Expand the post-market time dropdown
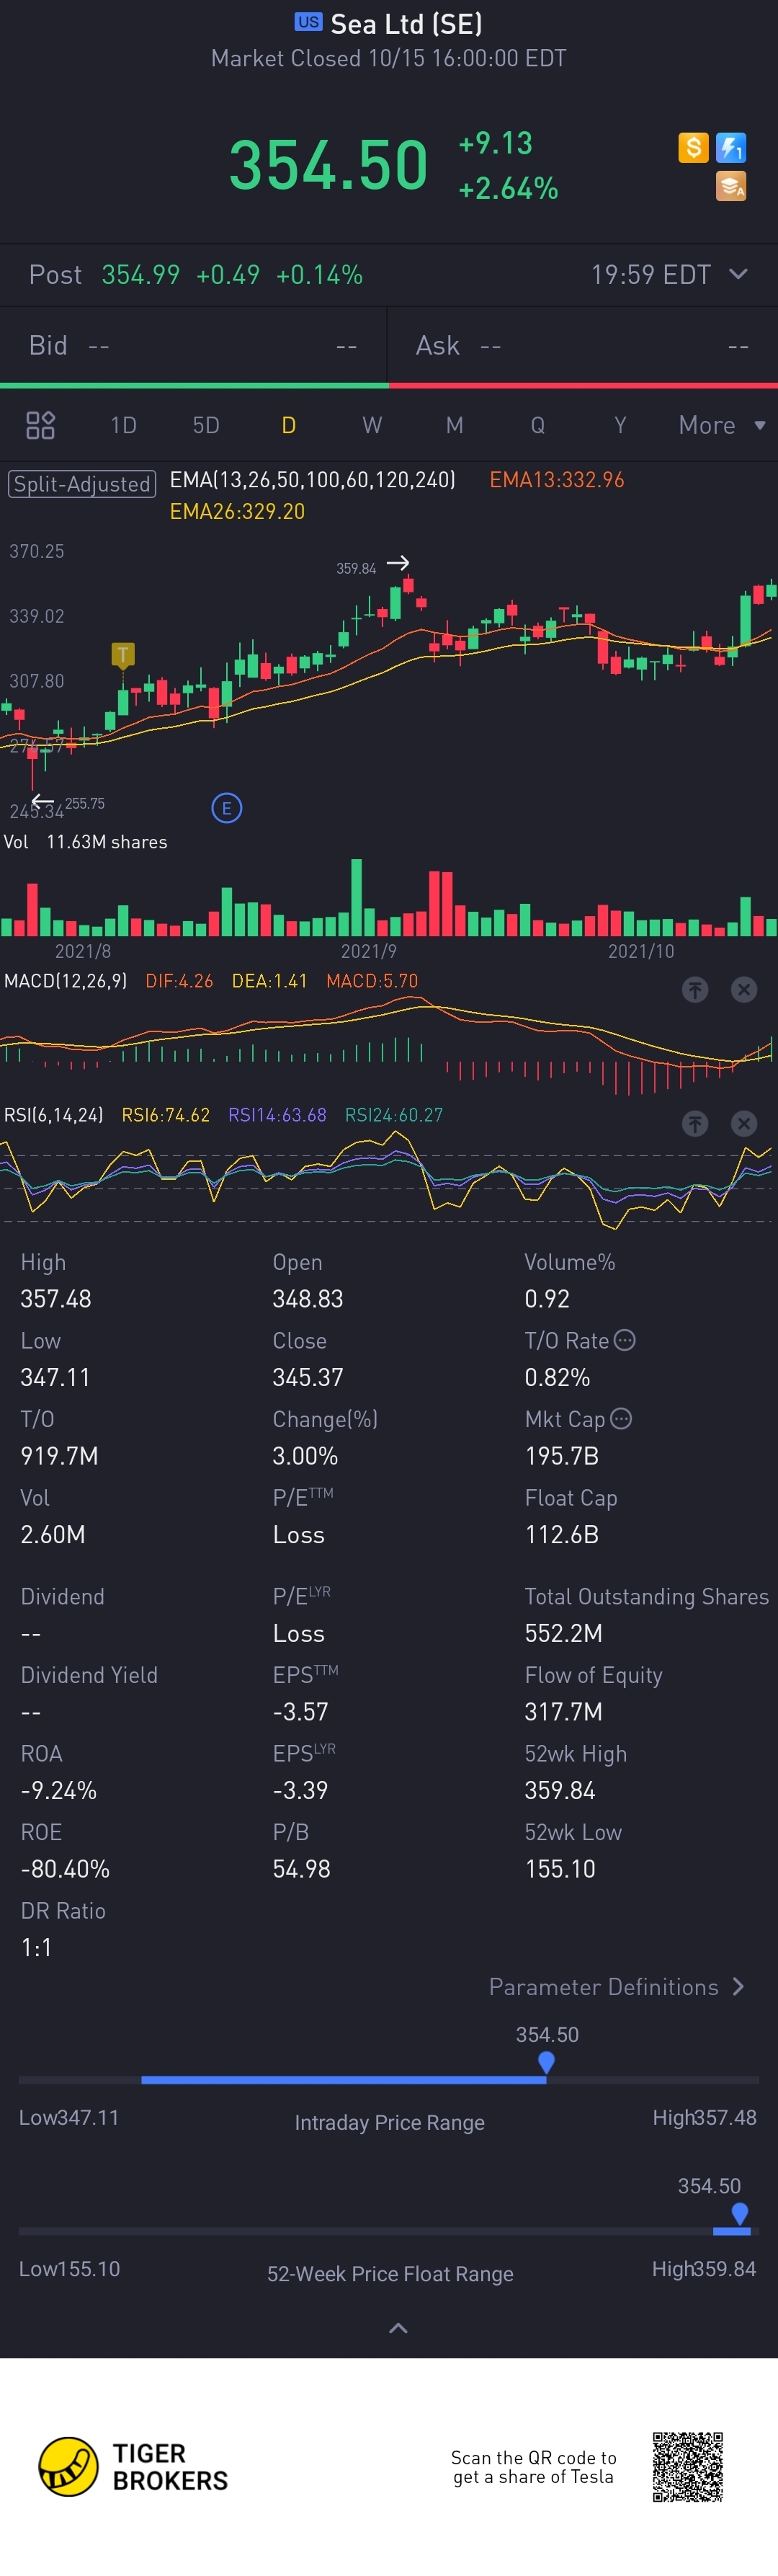 [738, 274]
